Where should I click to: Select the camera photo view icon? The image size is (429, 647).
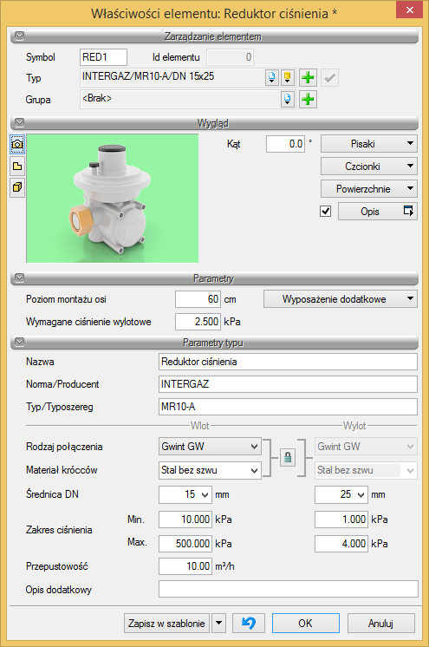[x=17, y=144]
